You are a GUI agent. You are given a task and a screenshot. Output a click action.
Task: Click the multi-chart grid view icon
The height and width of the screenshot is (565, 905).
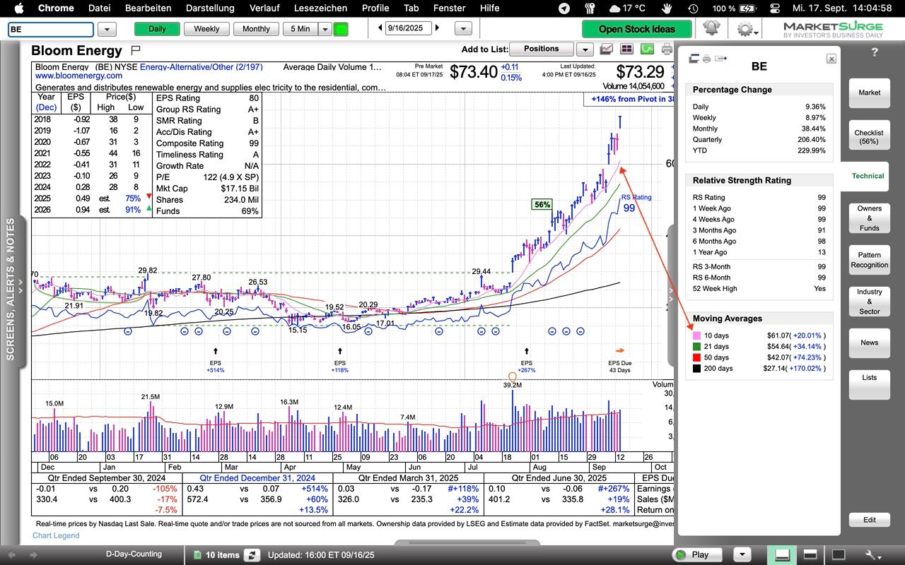click(626, 49)
